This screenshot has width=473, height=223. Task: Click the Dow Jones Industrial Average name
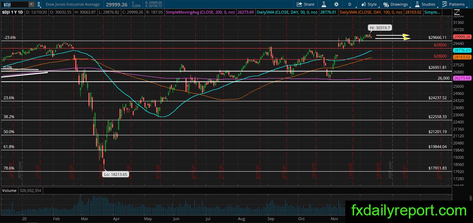pos(73,4)
